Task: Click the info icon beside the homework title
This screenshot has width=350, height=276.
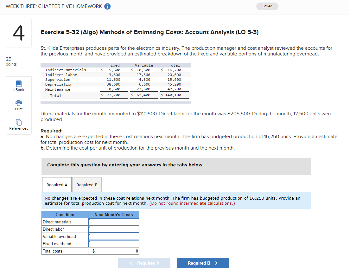Action: click(107, 6)
